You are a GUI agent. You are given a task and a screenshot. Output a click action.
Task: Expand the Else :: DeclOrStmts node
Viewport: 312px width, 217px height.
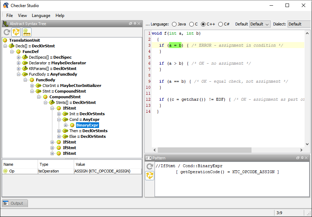tap(59, 136)
